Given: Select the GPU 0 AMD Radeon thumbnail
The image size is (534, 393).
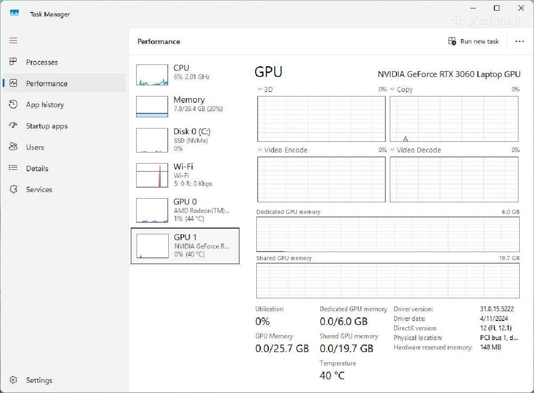Looking at the screenshot, I should [152, 210].
